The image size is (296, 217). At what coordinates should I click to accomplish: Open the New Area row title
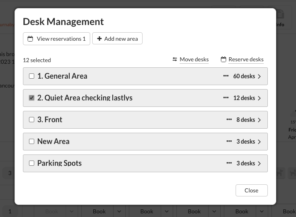click(53, 141)
